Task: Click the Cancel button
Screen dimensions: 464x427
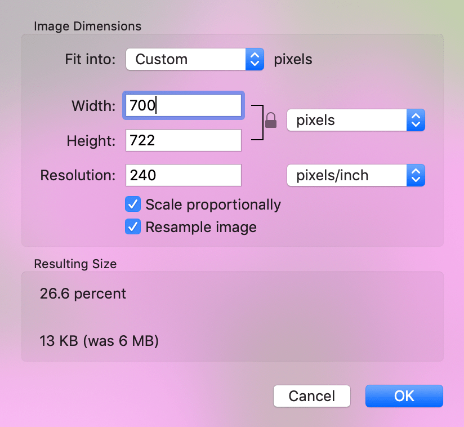Action: (x=312, y=396)
